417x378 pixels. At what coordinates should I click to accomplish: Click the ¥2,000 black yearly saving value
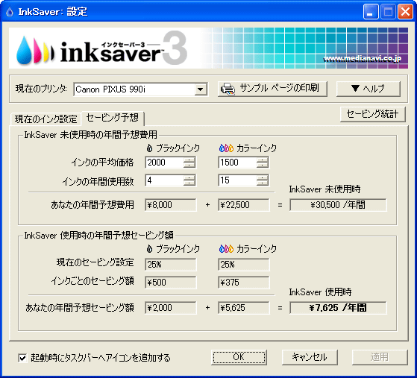click(171, 308)
